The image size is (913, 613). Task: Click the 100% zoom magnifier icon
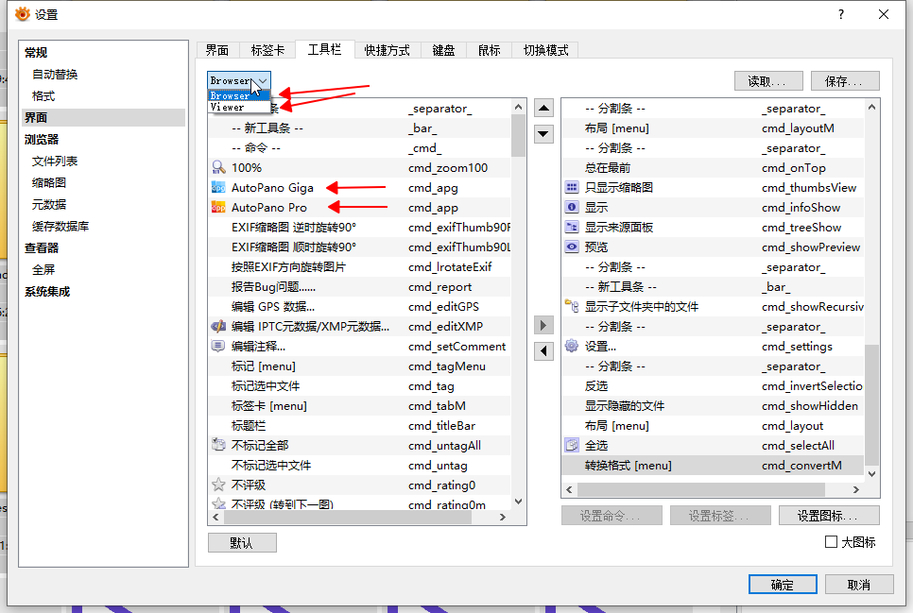(218, 168)
